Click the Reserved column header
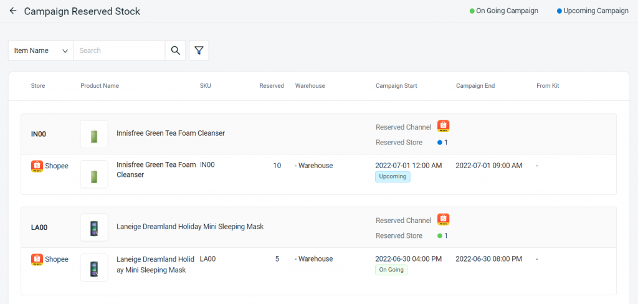Screen dimensions: 638x304 (271, 86)
